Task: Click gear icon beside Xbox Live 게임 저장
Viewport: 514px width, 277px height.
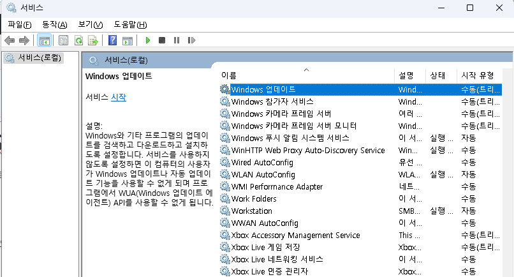Action: (224, 247)
